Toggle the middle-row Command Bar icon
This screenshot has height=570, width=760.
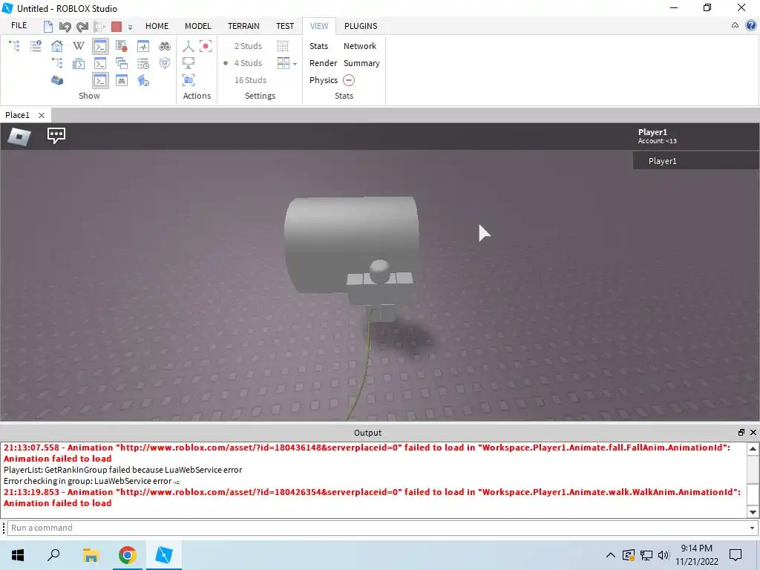(100, 63)
